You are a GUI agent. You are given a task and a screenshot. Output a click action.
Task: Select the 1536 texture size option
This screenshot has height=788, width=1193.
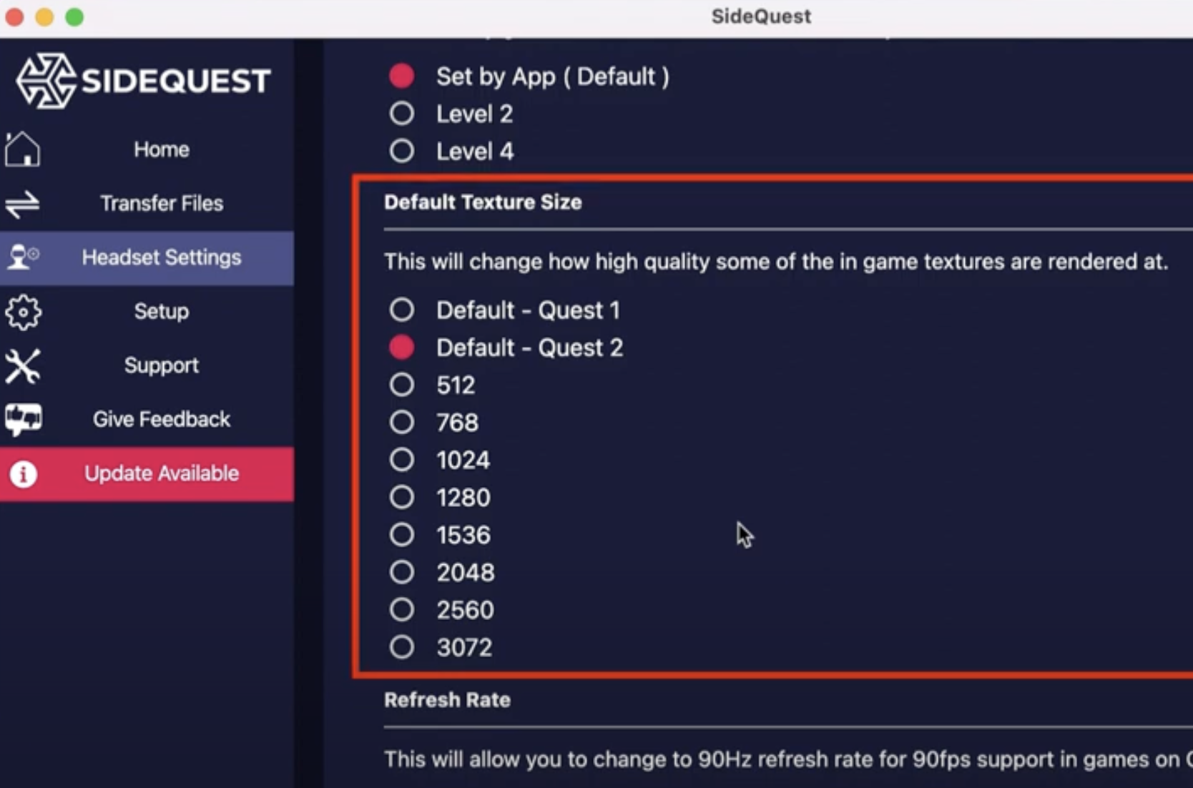coord(401,534)
